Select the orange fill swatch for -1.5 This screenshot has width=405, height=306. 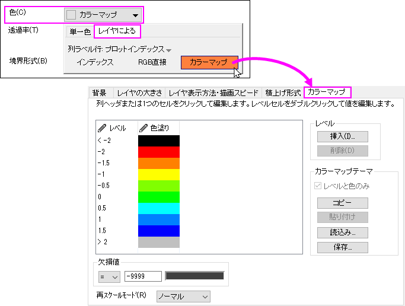pyautogui.click(x=158, y=164)
